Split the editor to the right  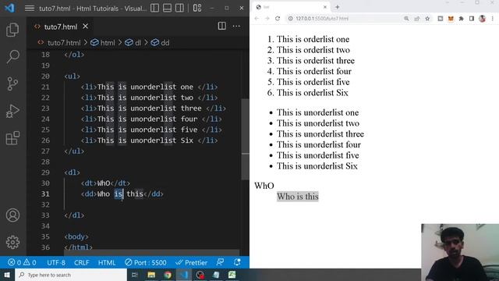tap(221, 26)
